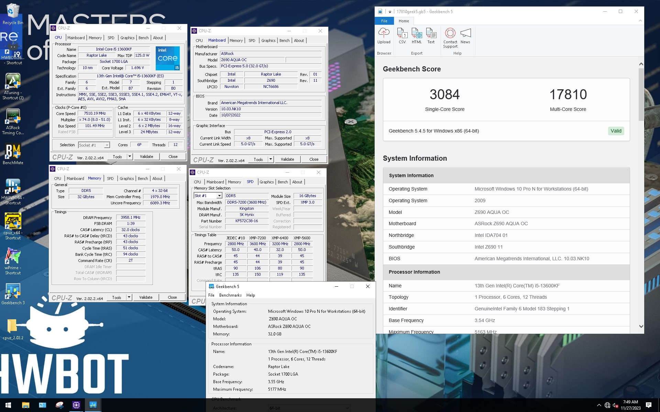Open Quick Access Toolbar dropdown in Geekbench
Screen dimensions: 660x412
[390, 12]
